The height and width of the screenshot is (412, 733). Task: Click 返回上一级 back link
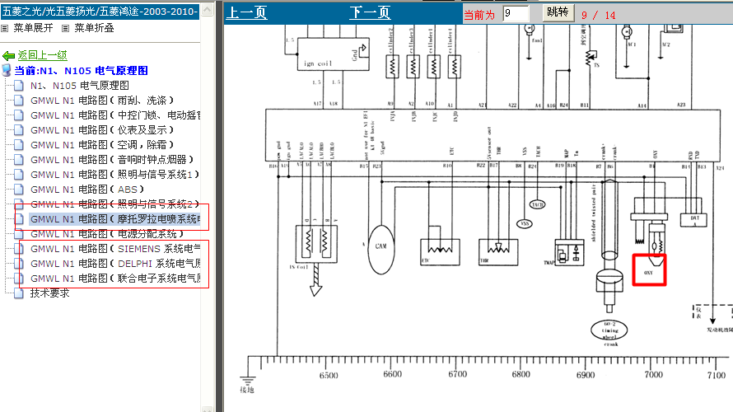43,55
